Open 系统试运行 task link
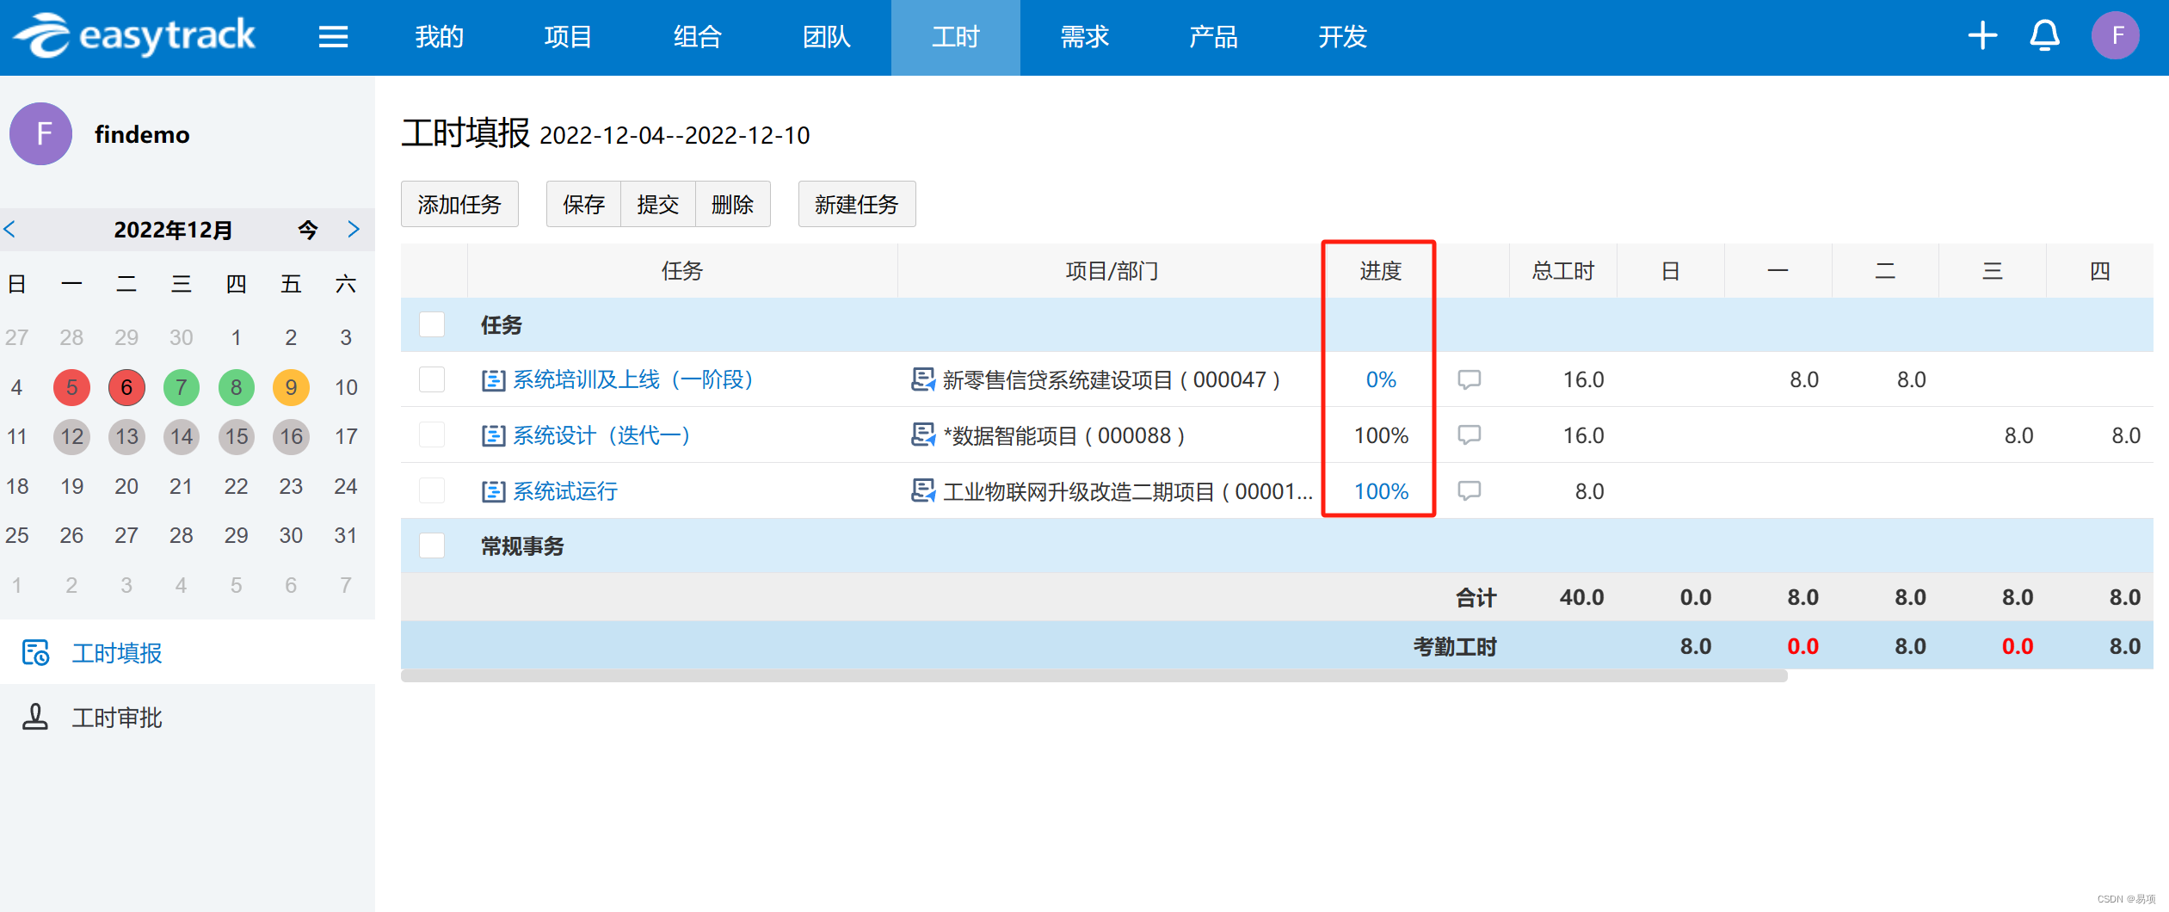Viewport: 2169px width, 912px height. click(x=565, y=491)
